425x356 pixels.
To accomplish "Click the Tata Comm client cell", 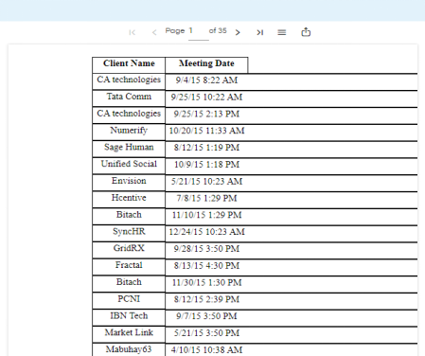I will pos(129,98).
